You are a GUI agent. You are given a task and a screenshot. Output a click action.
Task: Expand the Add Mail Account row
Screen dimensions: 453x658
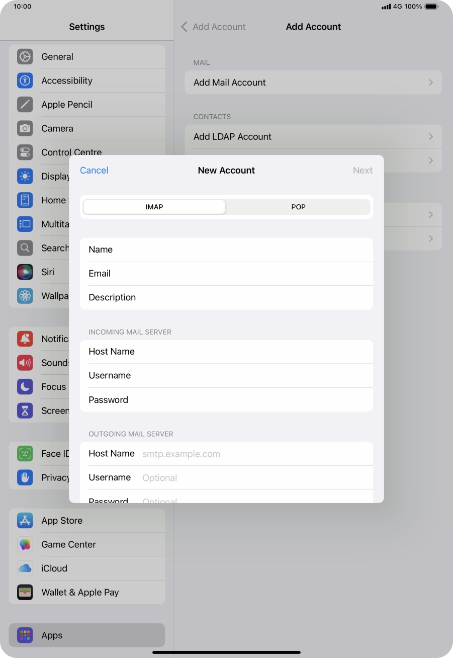[313, 83]
